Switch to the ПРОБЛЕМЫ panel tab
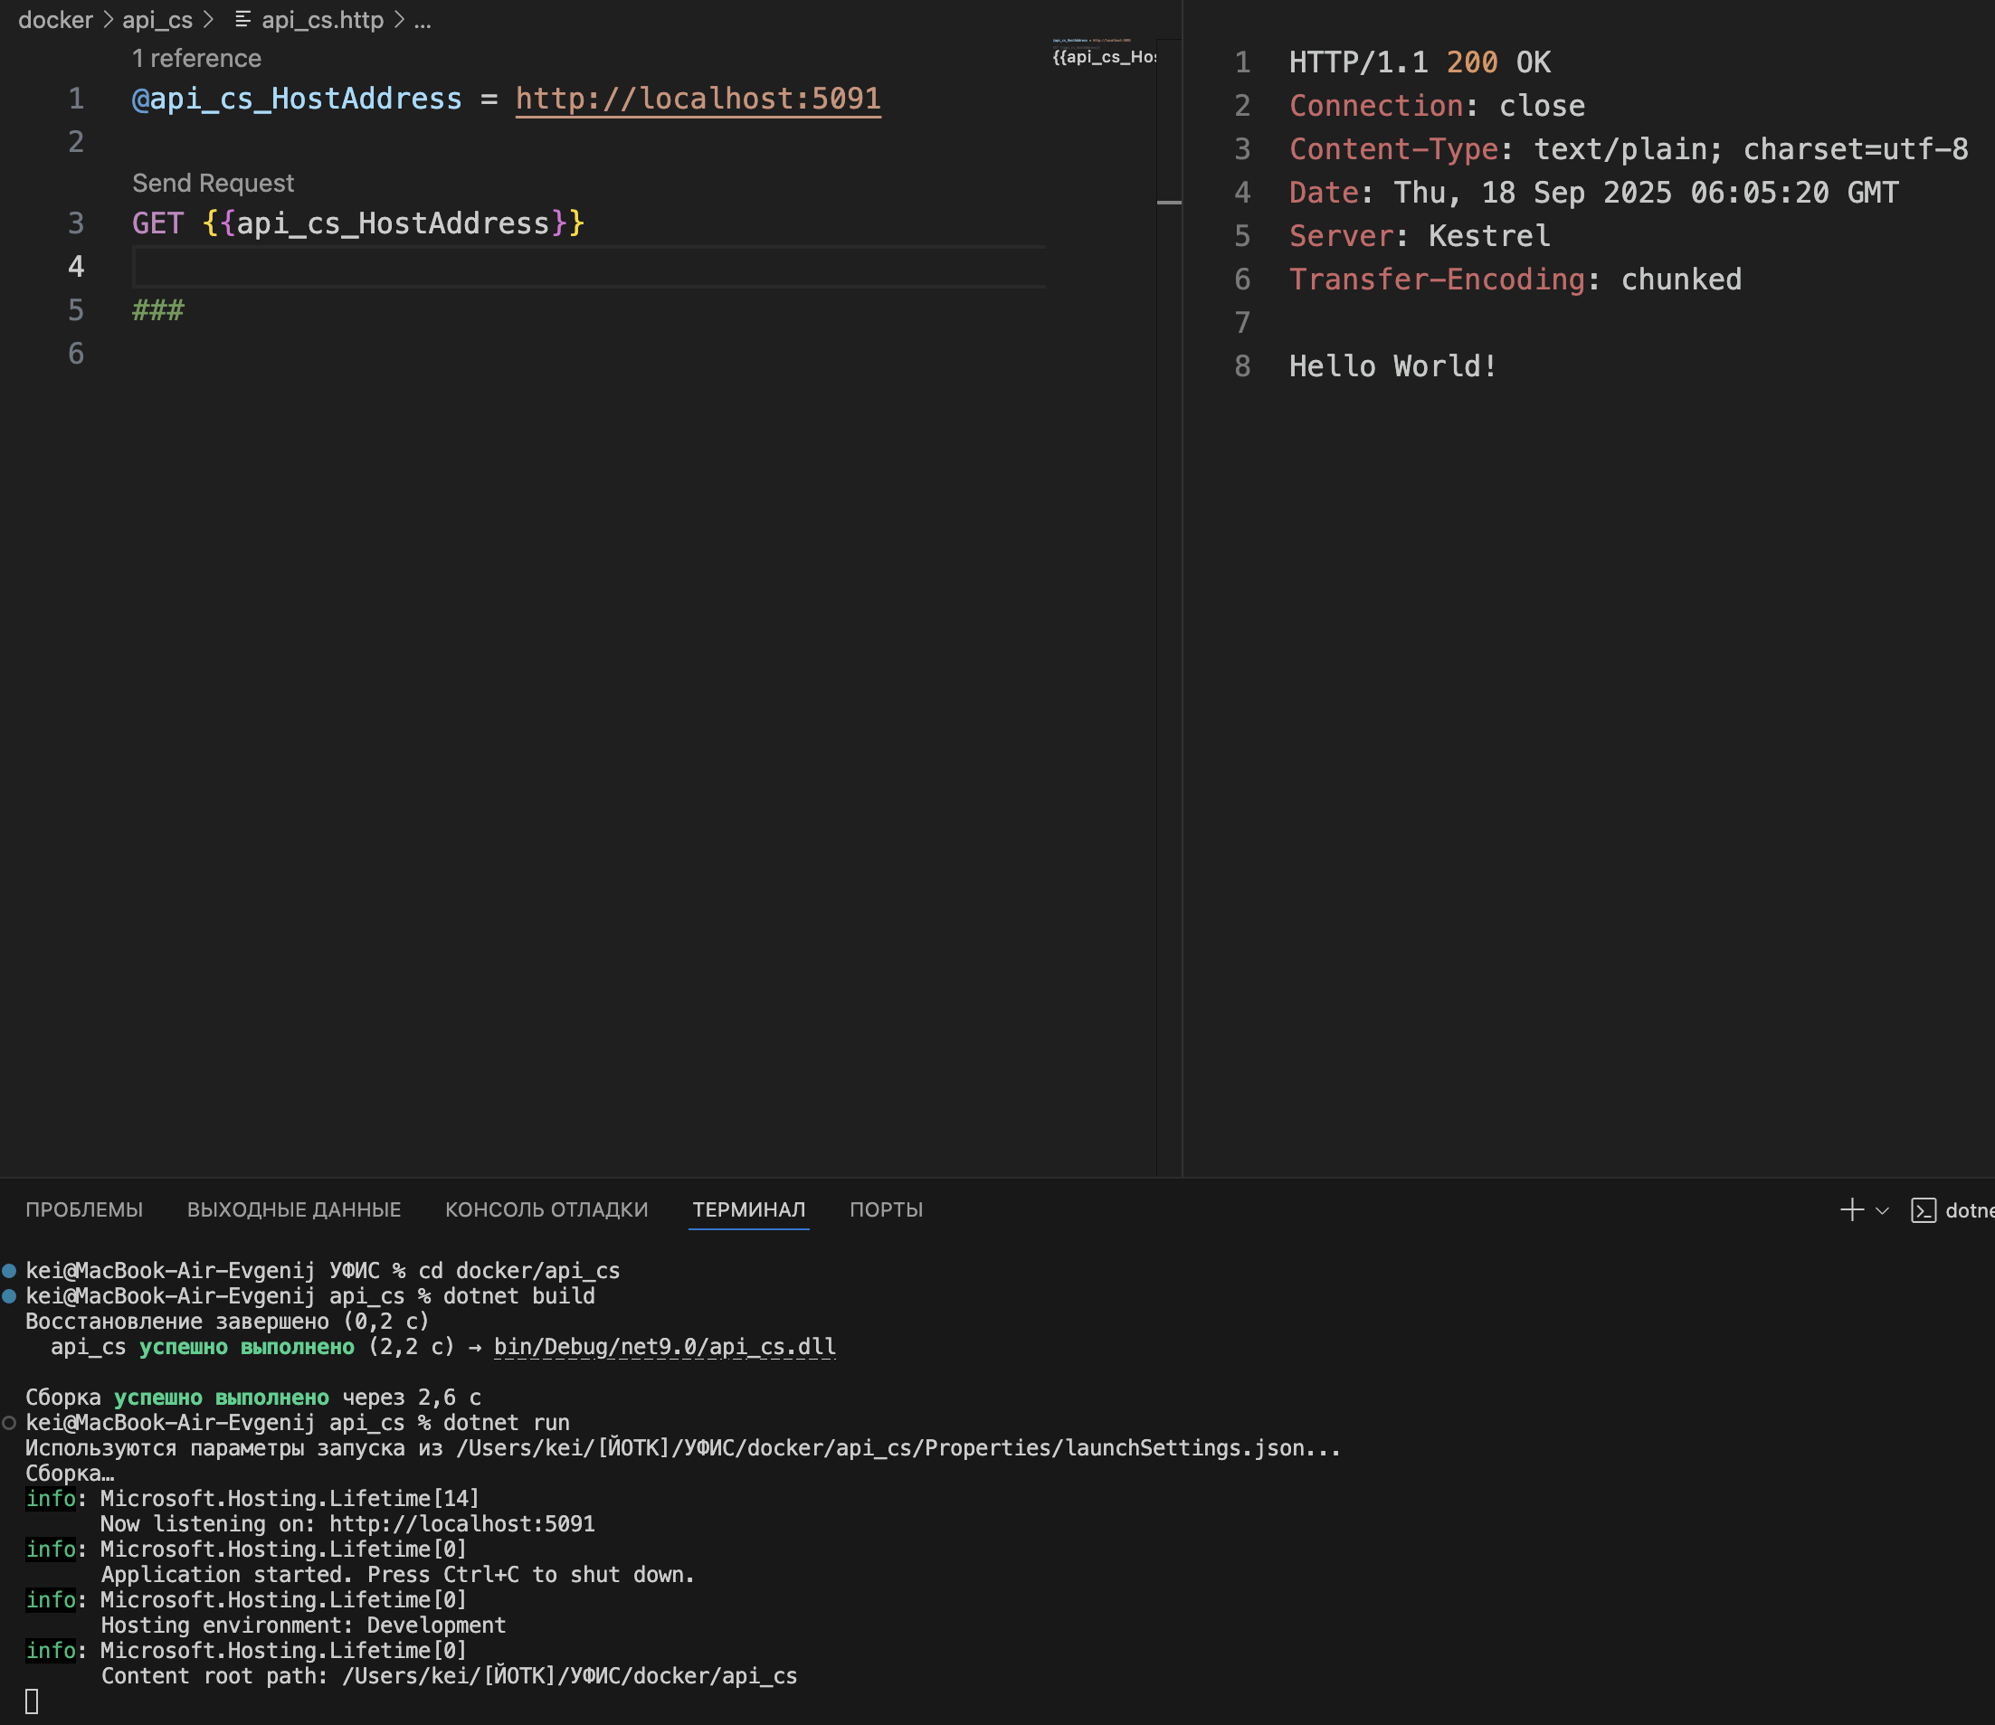The height and width of the screenshot is (1725, 1995). point(85,1210)
